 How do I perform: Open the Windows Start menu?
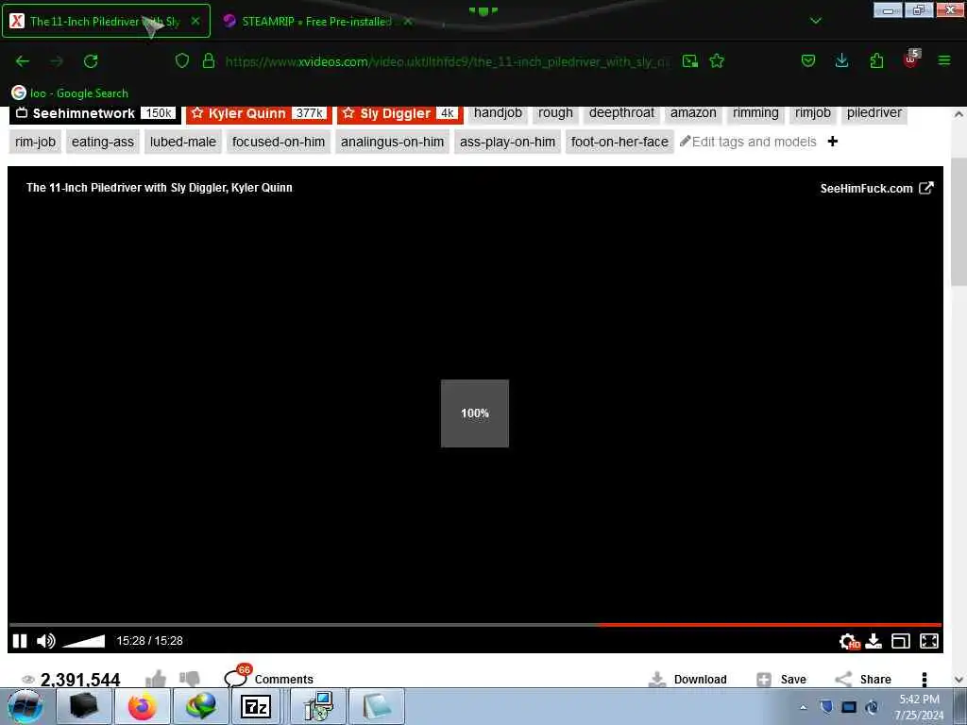[25, 706]
